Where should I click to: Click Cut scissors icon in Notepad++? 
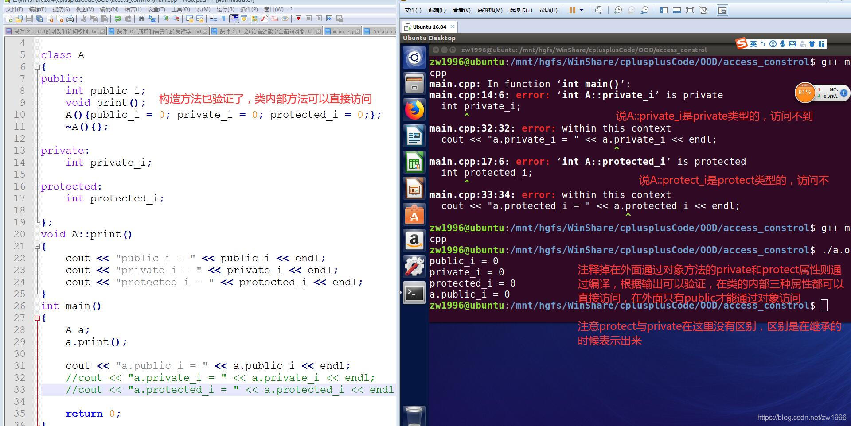point(83,19)
